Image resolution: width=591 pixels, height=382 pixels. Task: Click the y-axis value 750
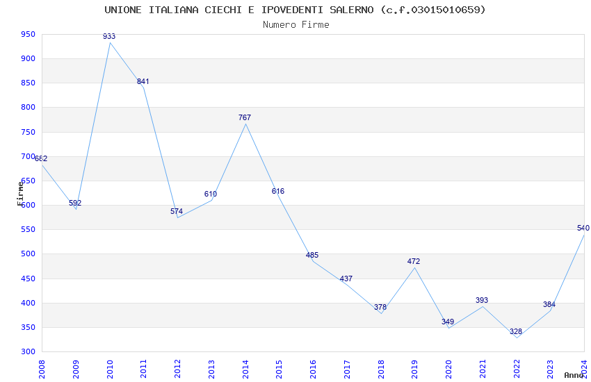coord(29,132)
